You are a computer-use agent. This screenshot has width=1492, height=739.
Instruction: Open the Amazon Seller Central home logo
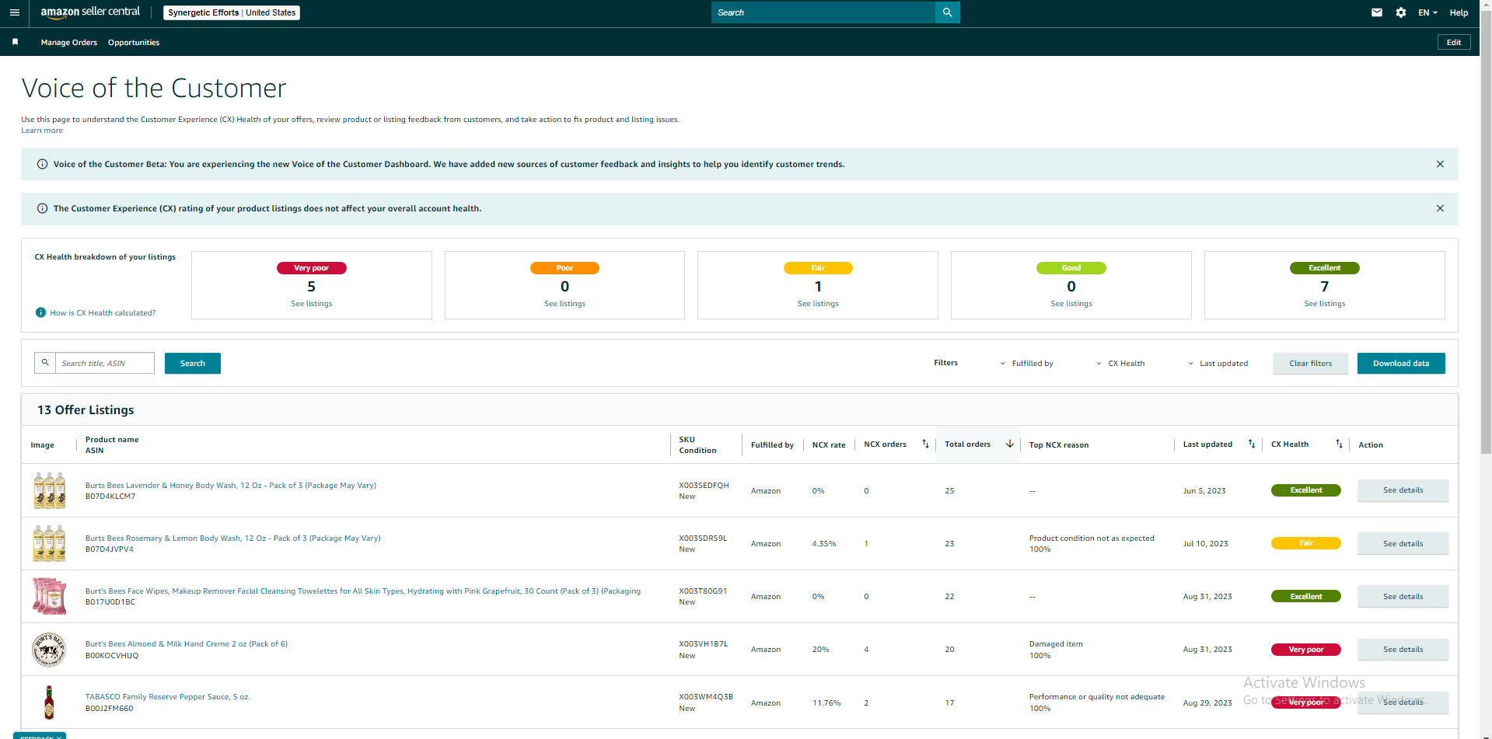(x=90, y=12)
